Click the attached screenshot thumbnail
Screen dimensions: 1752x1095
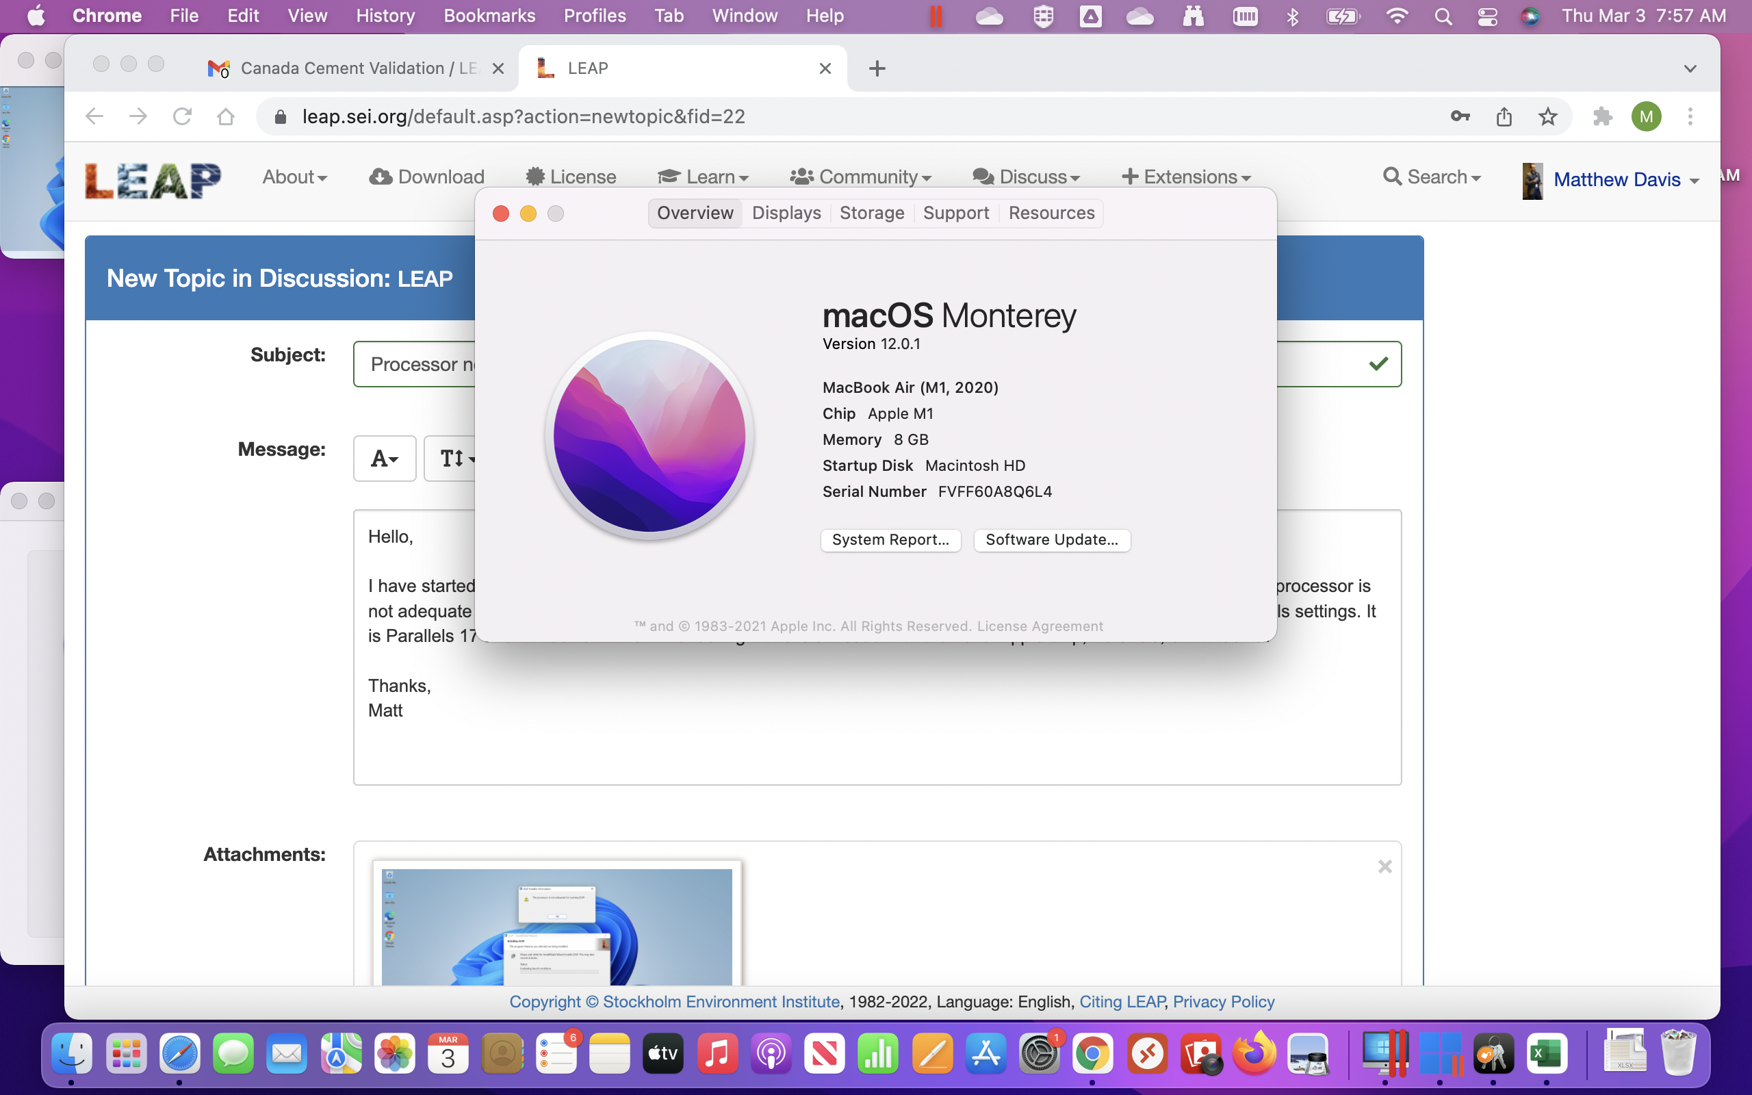(x=556, y=923)
